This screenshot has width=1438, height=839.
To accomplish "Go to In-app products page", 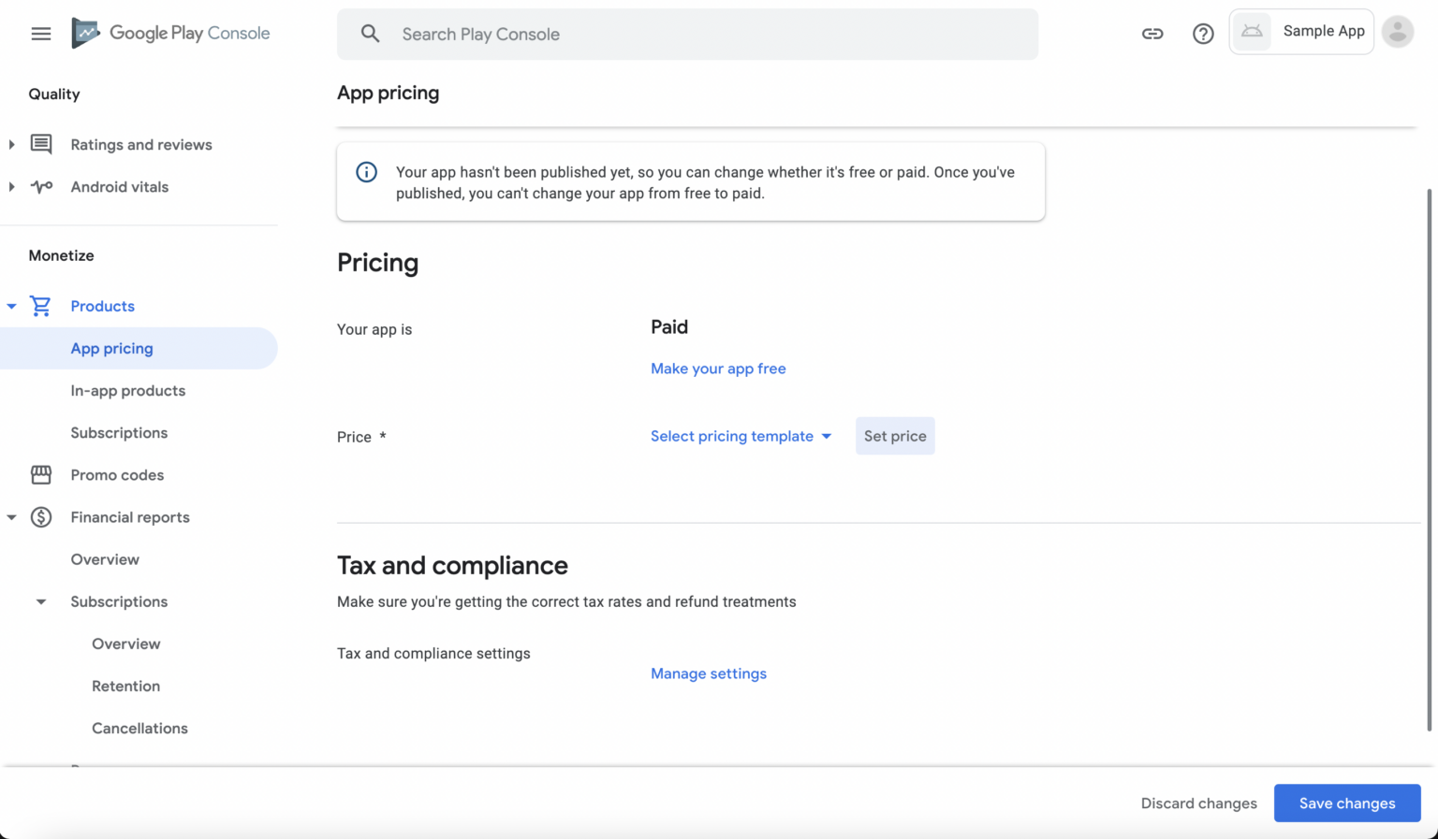I will [x=128, y=390].
